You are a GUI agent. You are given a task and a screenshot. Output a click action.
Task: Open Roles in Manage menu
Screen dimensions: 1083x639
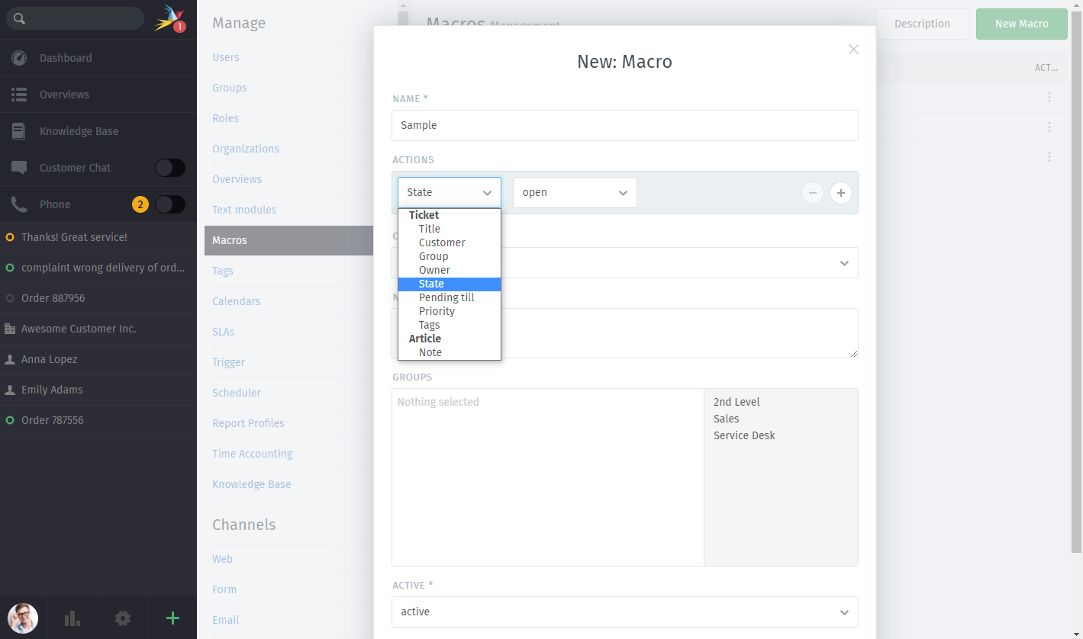(x=226, y=118)
